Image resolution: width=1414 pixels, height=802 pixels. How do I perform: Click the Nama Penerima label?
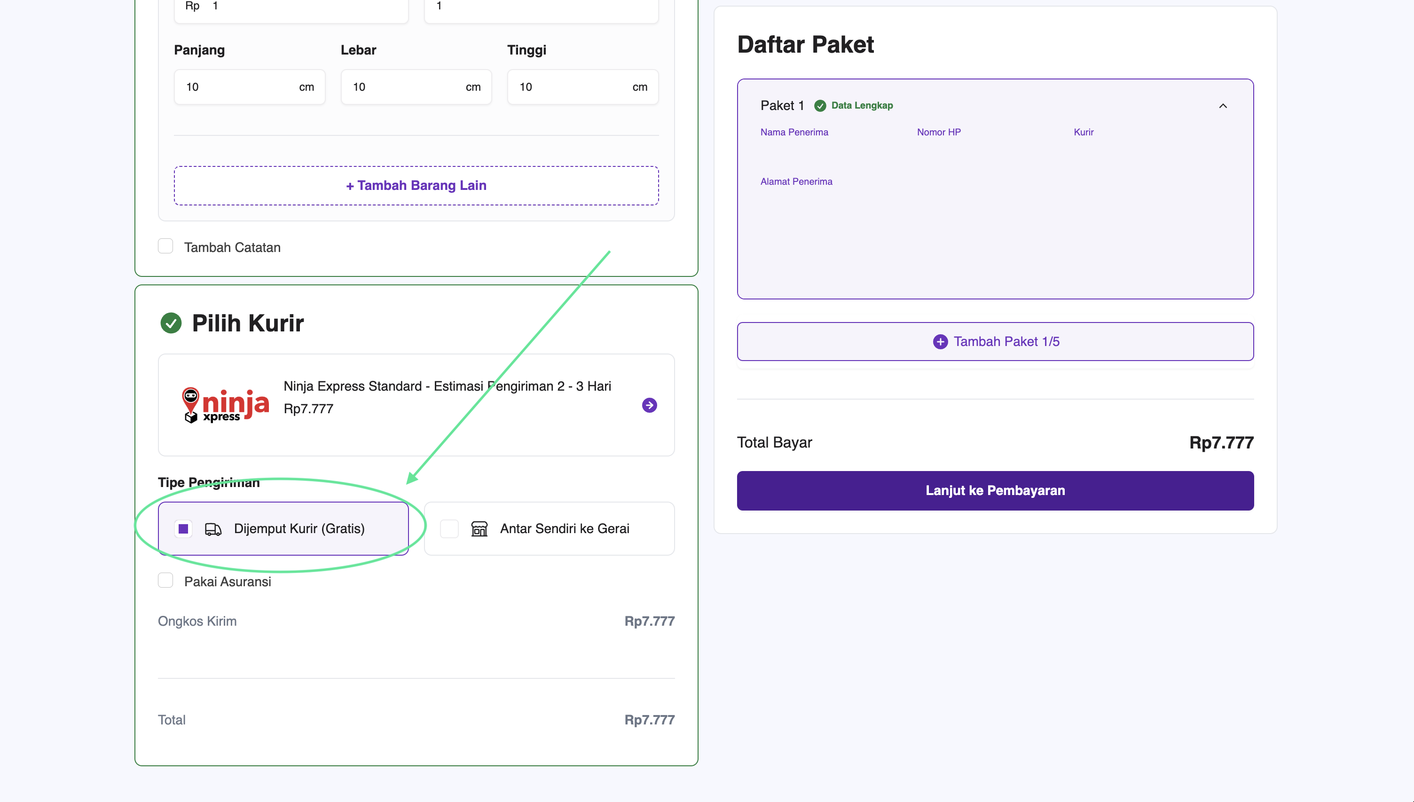tap(794, 132)
